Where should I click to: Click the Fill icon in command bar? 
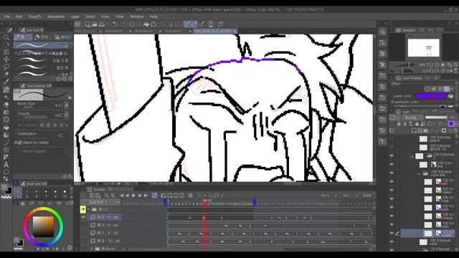pos(146,24)
